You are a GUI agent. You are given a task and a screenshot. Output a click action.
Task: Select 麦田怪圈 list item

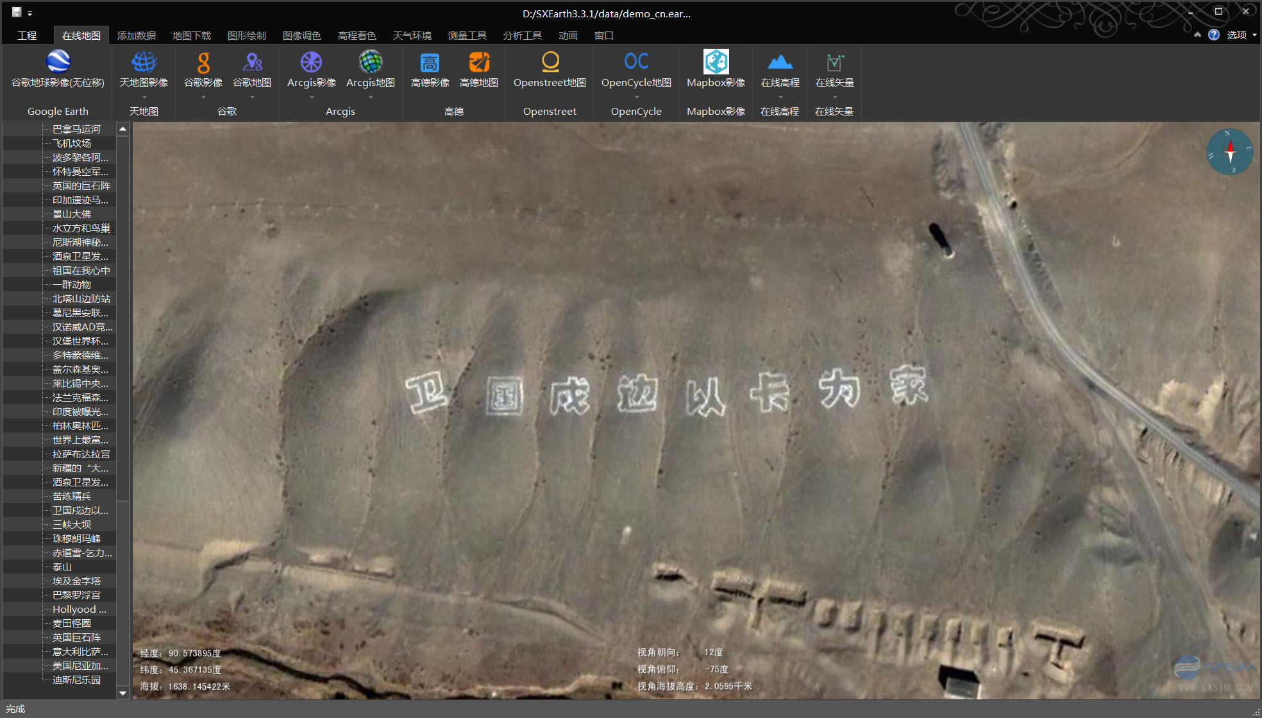[72, 623]
